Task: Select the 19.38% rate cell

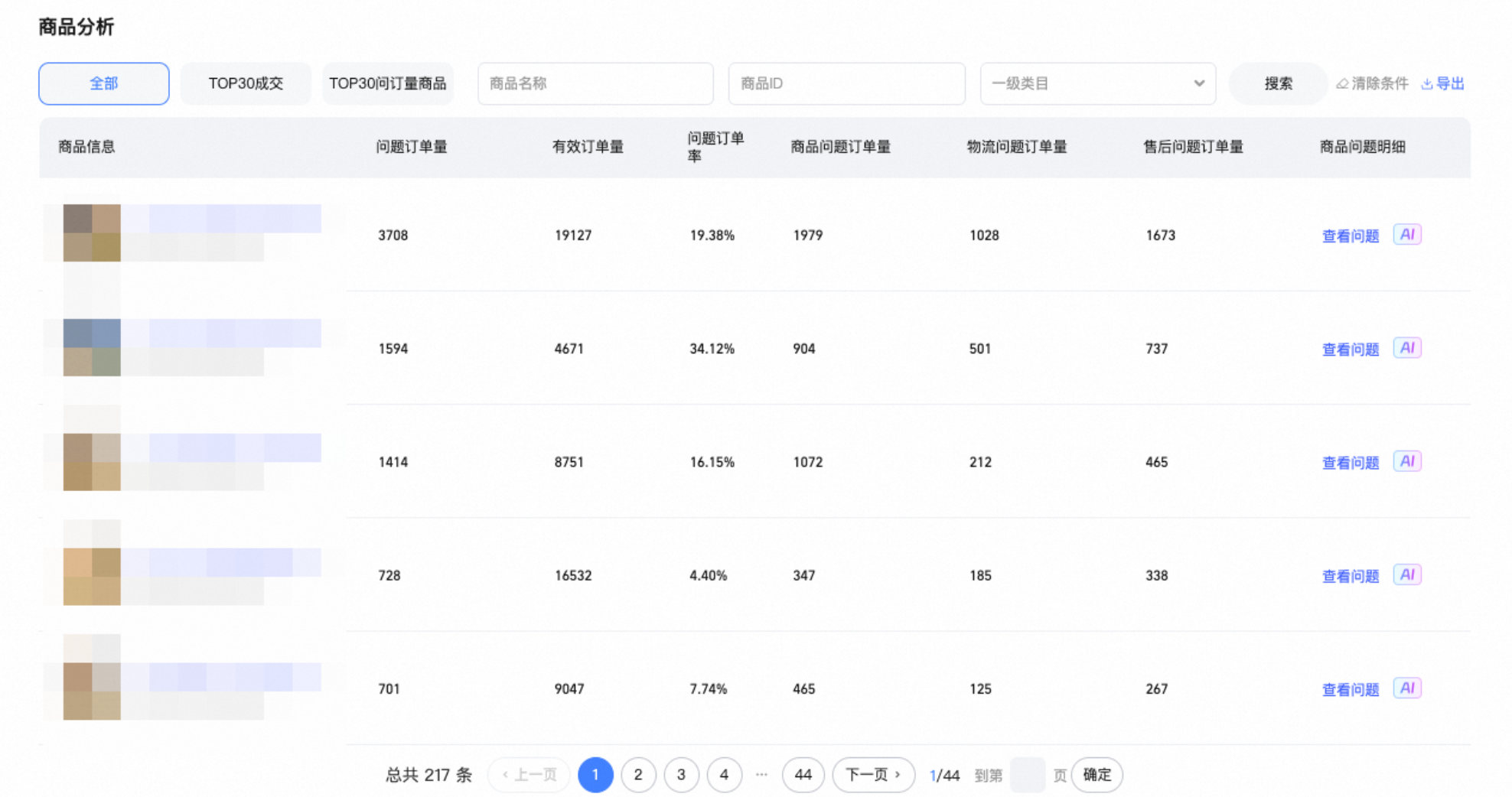Action: pos(712,236)
